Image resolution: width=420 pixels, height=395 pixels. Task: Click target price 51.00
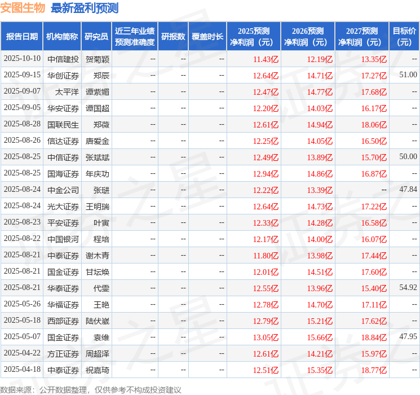[408, 75]
